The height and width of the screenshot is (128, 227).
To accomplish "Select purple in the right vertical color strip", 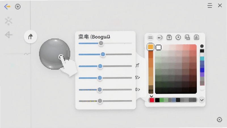I will (202, 74).
